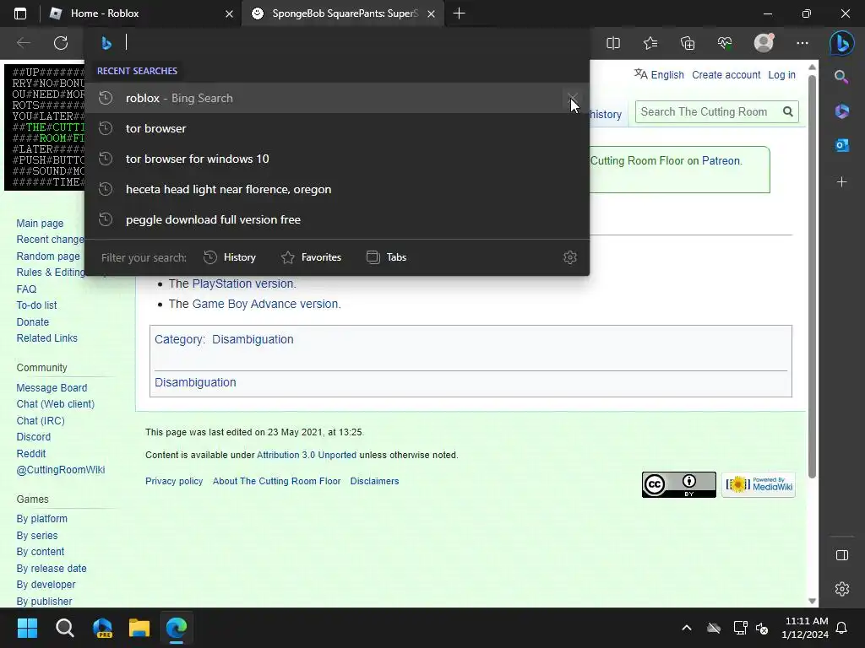
Task: Open Bing Copilot sidebar button
Action: tap(842, 43)
